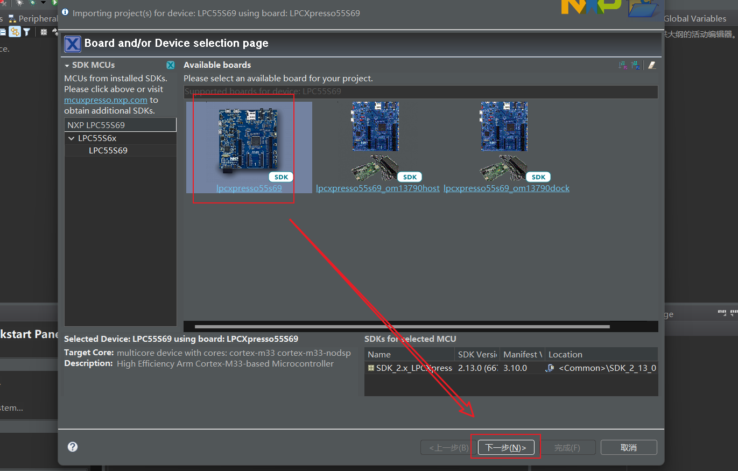Click the help question mark icon
Image resolution: width=738 pixels, height=471 pixels.
click(73, 447)
